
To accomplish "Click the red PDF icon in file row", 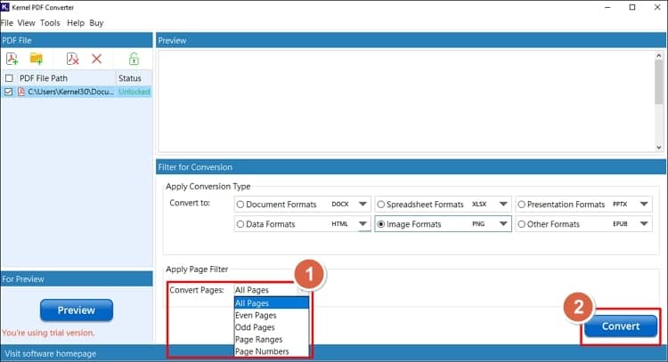I will (x=21, y=92).
